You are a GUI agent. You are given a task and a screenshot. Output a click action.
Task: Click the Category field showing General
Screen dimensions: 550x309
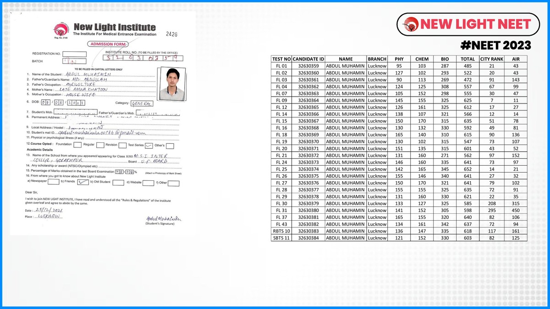[x=141, y=103]
